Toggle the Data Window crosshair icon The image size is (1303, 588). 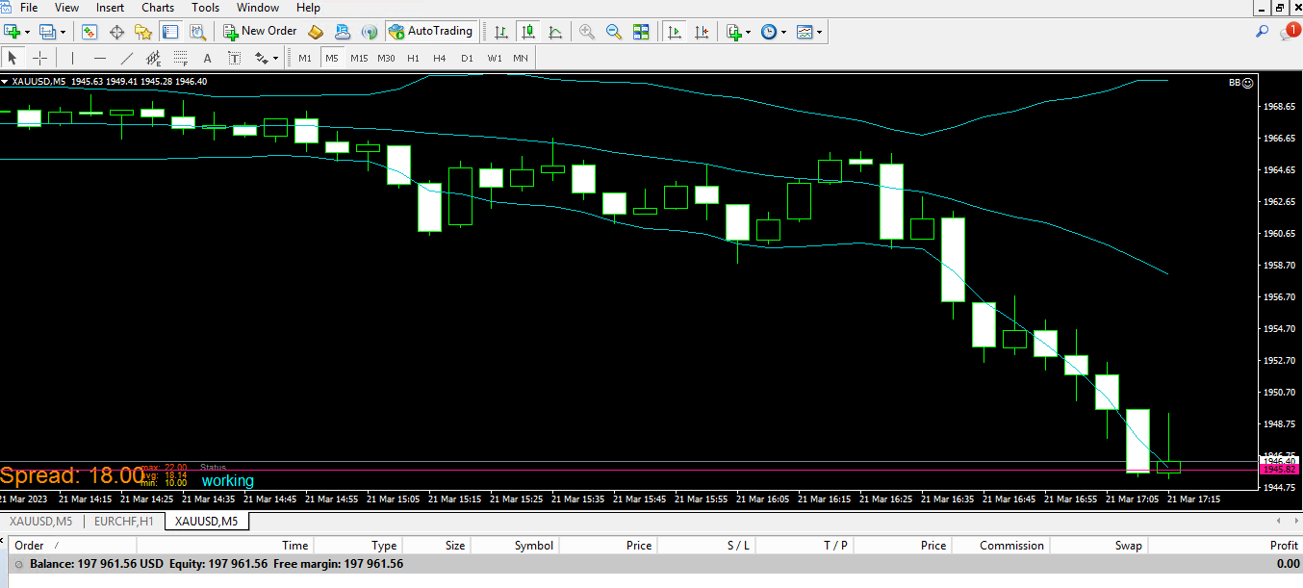pos(117,32)
